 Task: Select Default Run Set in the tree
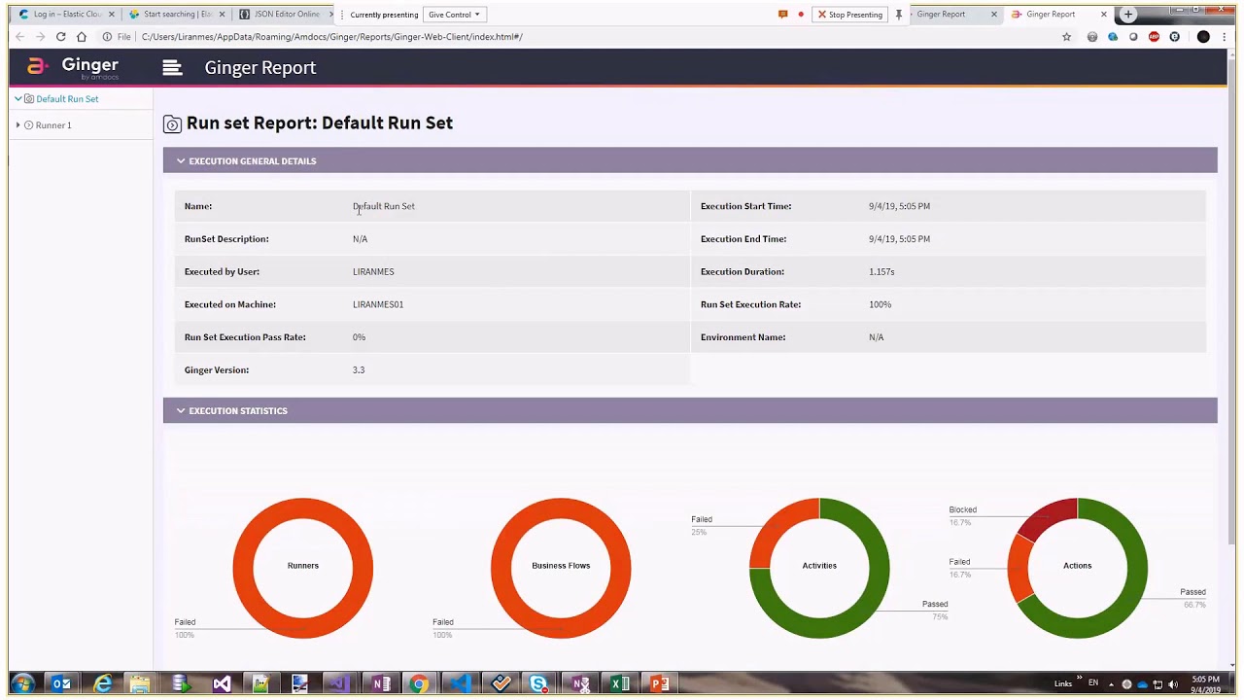(x=67, y=99)
